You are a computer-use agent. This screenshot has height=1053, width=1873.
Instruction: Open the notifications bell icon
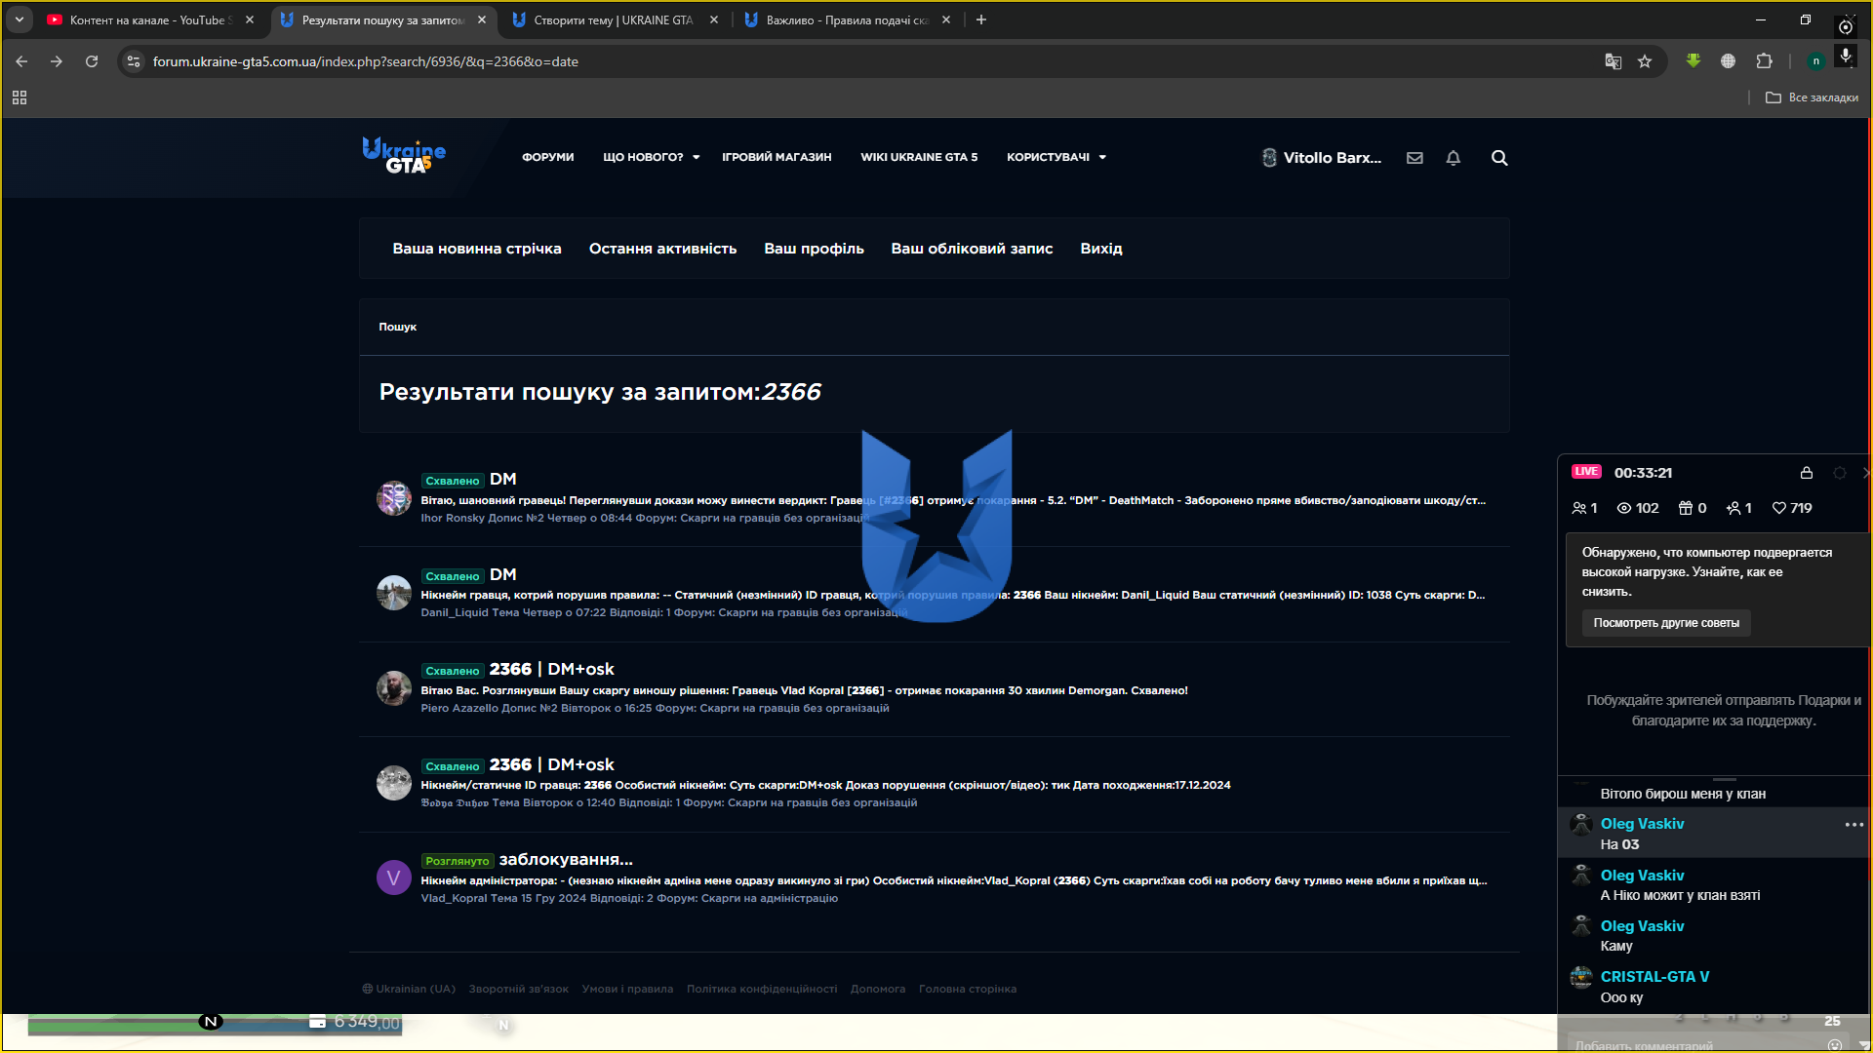[x=1454, y=158]
